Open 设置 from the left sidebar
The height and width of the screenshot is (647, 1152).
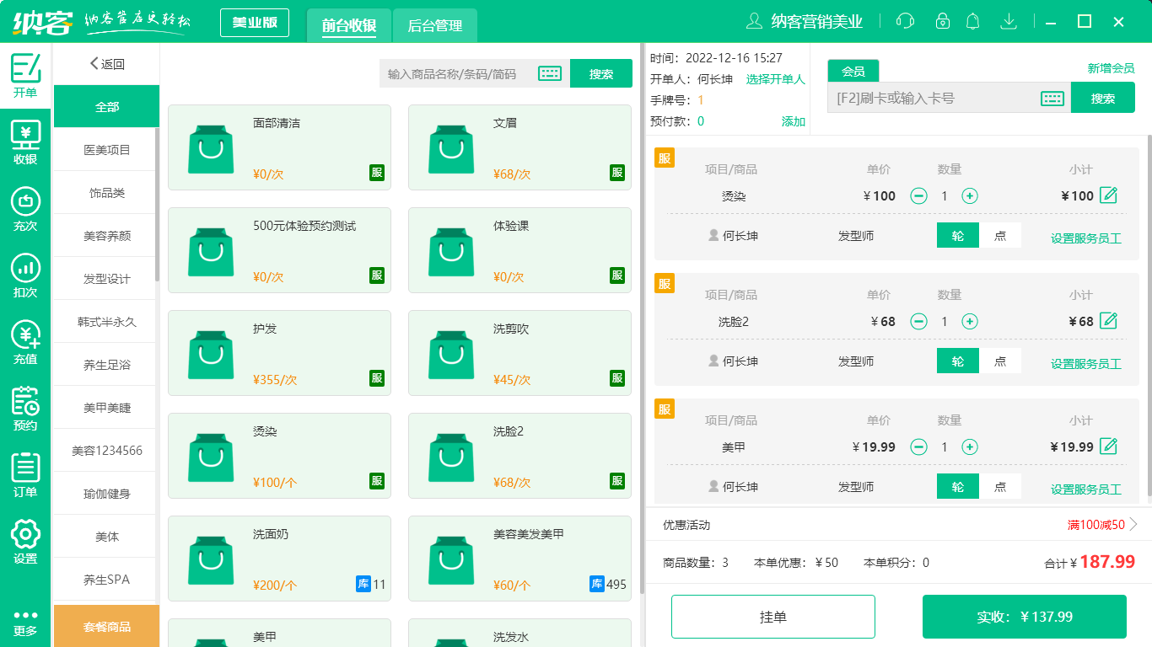25,536
